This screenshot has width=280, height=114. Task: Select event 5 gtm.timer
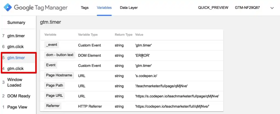click(16, 58)
